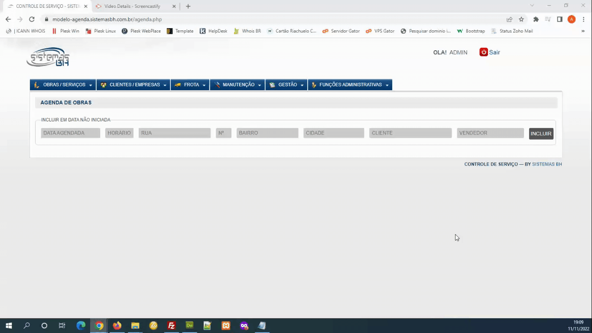Bookmark this page with the star icon
The image size is (592, 333).
pos(521,19)
